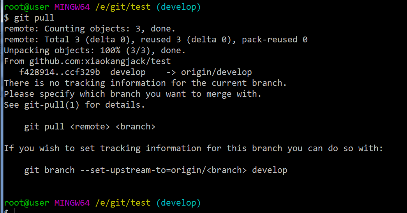Click the github.com:xiaokangjack/test remote URL

click(100, 61)
